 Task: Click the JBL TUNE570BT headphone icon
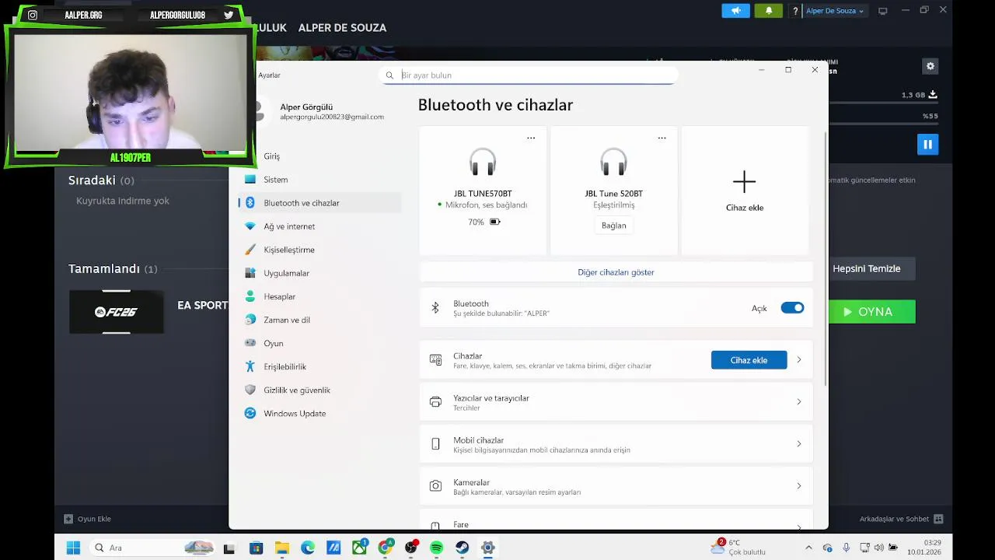(x=483, y=163)
